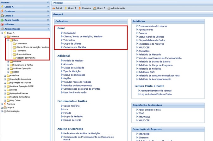This screenshot has height=141, width=213.
Task: Click the Administração gear icon in toolbar
Action: (x=109, y=8)
